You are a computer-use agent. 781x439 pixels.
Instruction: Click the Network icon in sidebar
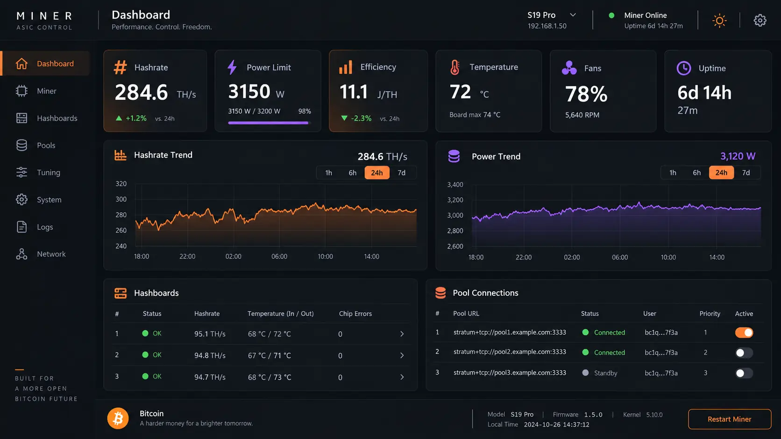(21, 254)
